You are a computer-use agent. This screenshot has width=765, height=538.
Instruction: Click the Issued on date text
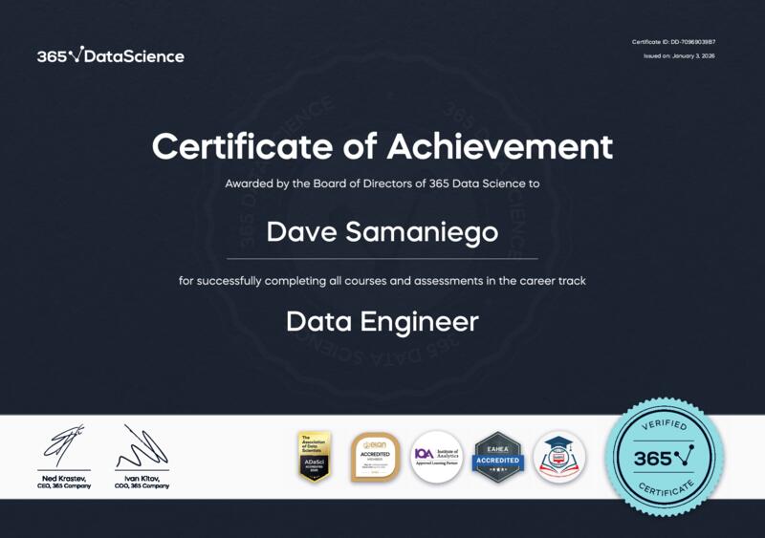(x=679, y=56)
